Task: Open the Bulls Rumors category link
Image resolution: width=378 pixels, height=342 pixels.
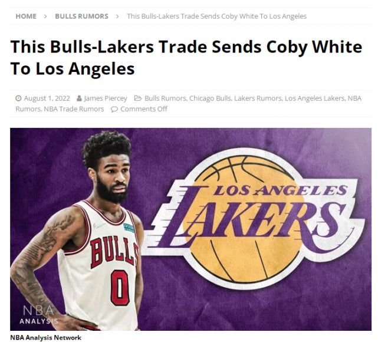Action: tap(165, 98)
